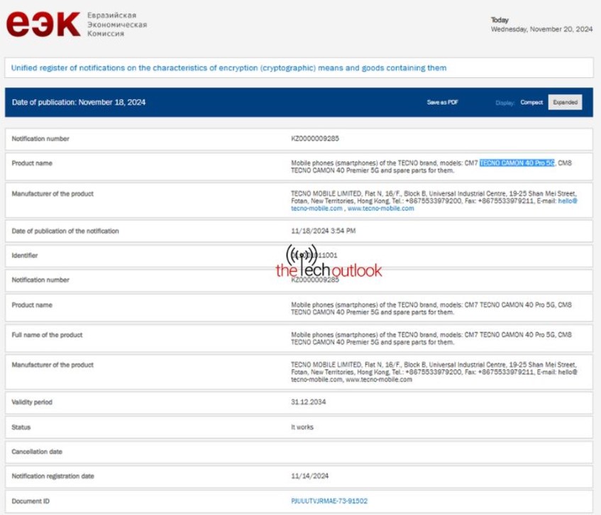Click the 'Евразийская Экономическая Комиссия' text
Image resolution: width=601 pixels, height=515 pixels.
[117, 25]
